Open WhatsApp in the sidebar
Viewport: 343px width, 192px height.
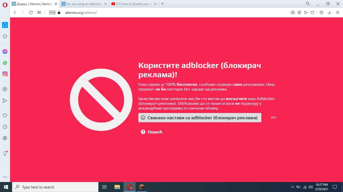click(x=5, y=63)
